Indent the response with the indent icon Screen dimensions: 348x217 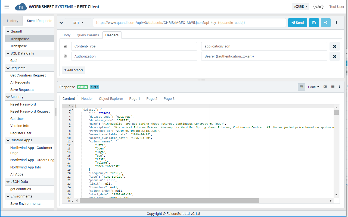click(325, 87)
